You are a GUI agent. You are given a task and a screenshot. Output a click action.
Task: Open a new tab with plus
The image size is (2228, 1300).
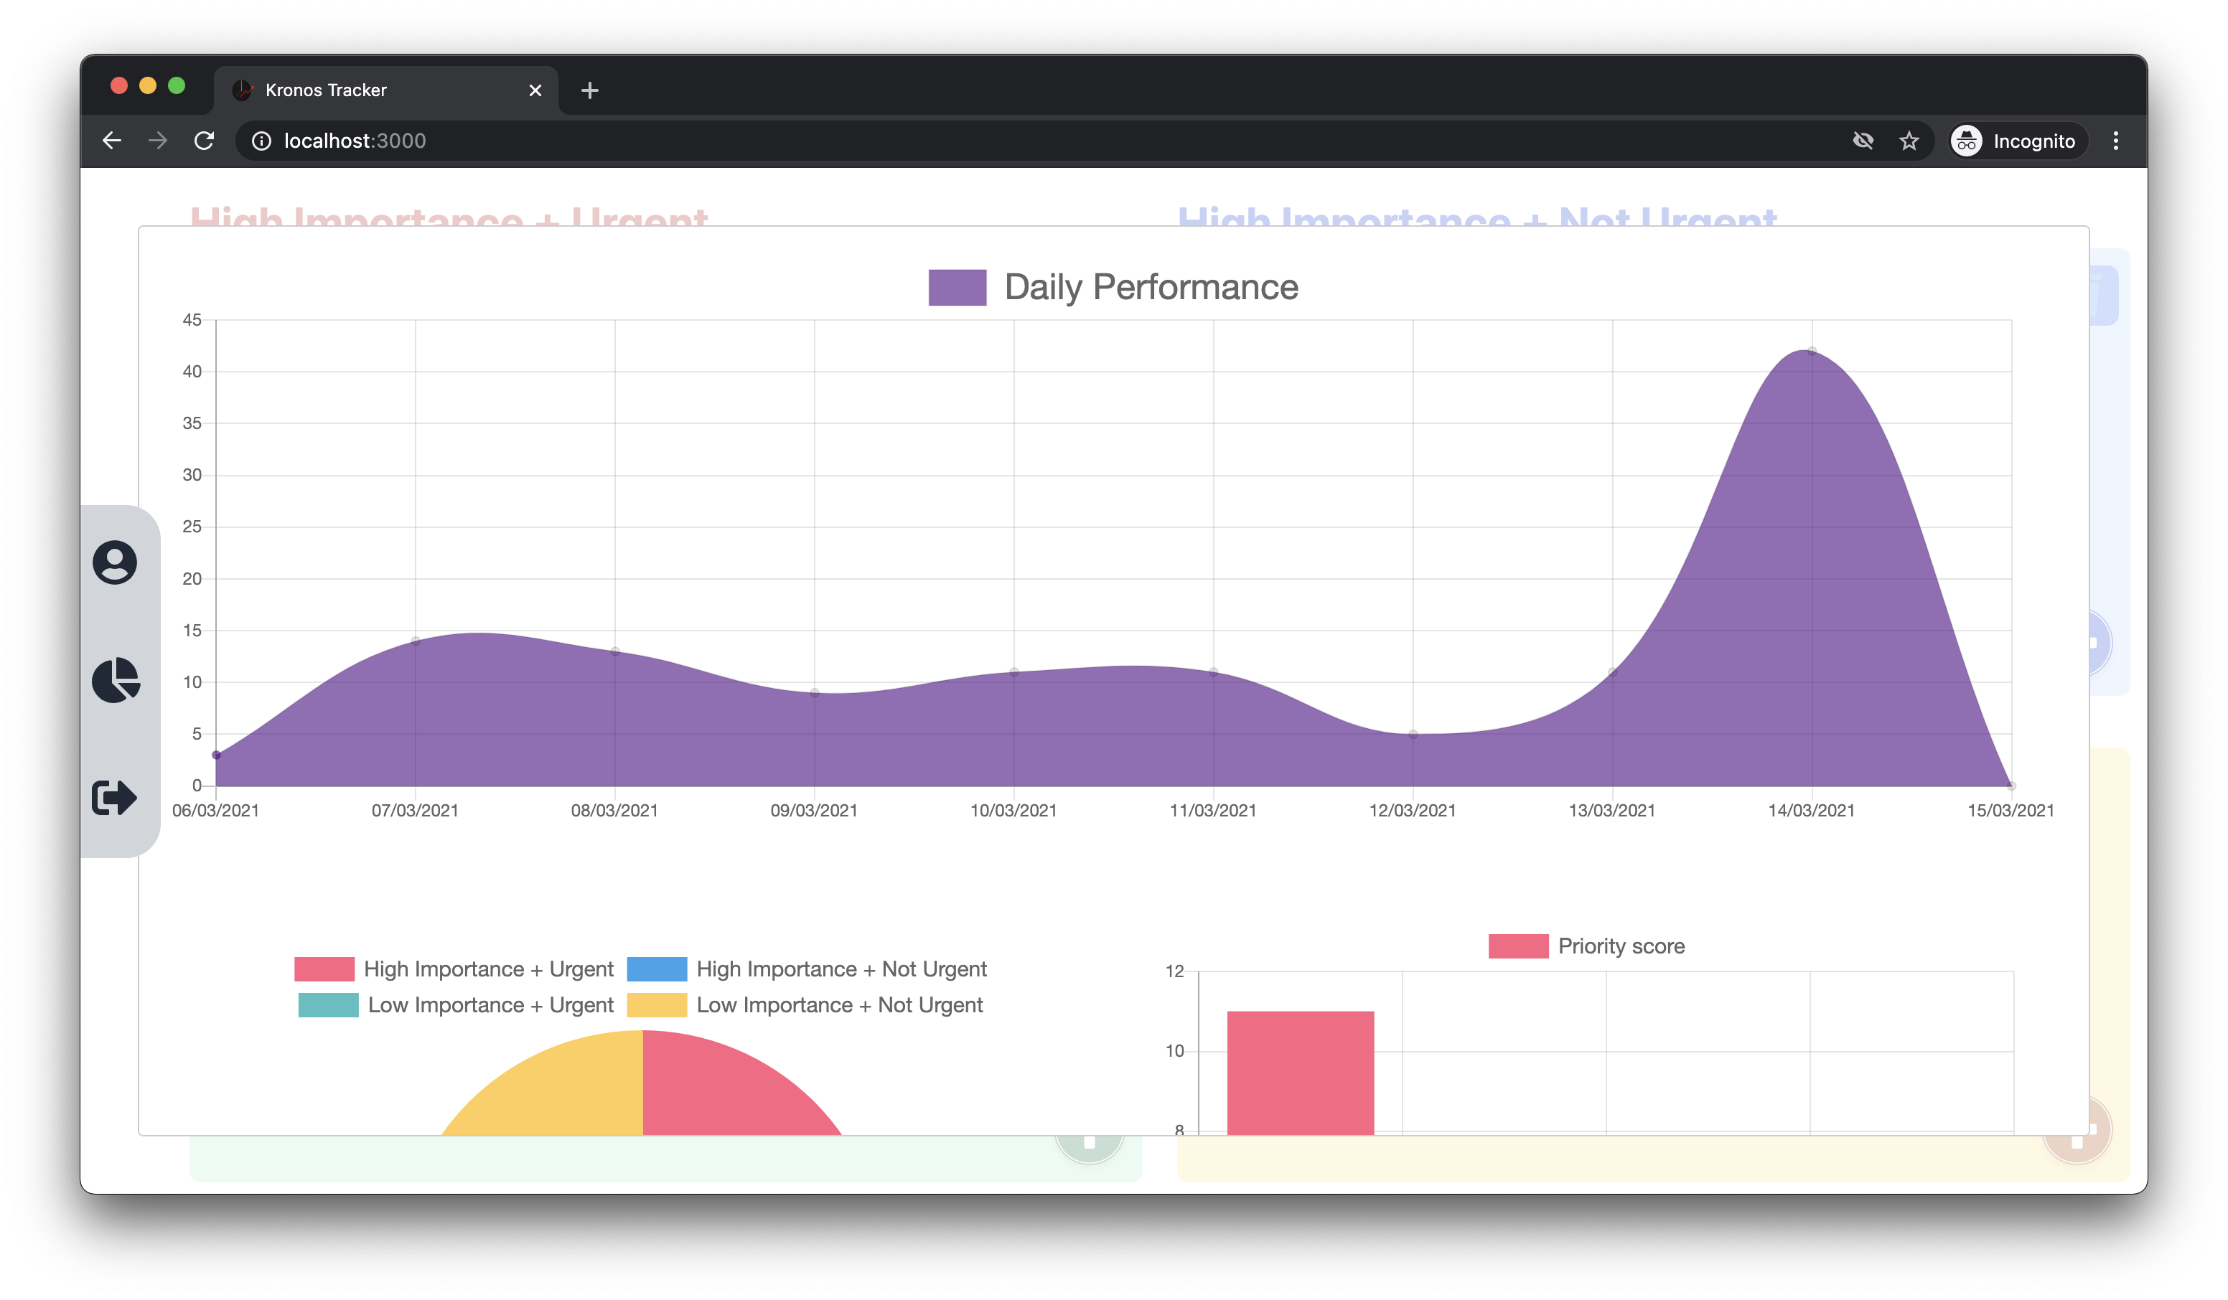590,90
